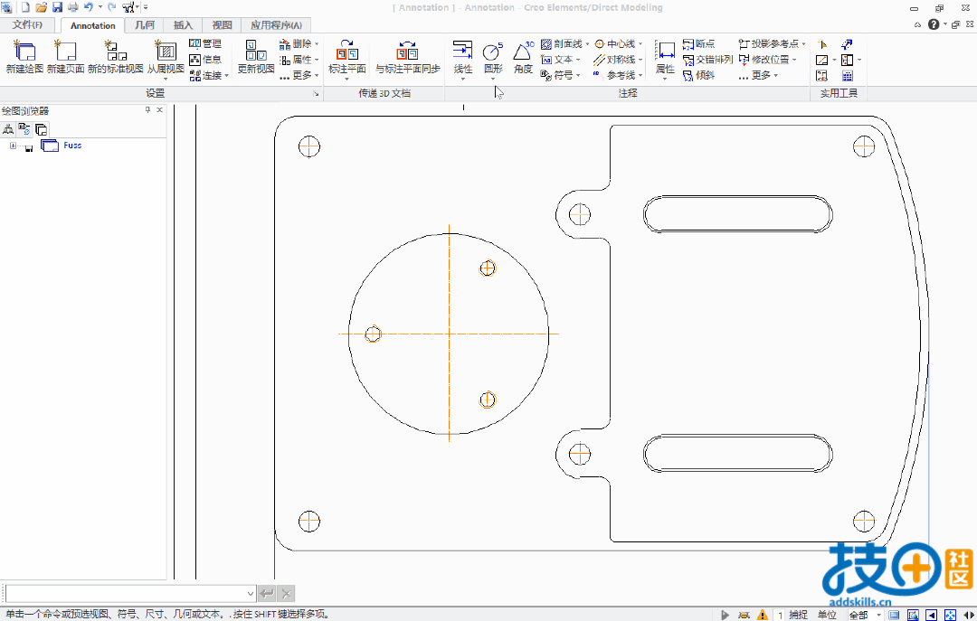Viewport: 977px width, 621px height.
Task: Click the Print icon in quick access toolbar
Action: 73,7
